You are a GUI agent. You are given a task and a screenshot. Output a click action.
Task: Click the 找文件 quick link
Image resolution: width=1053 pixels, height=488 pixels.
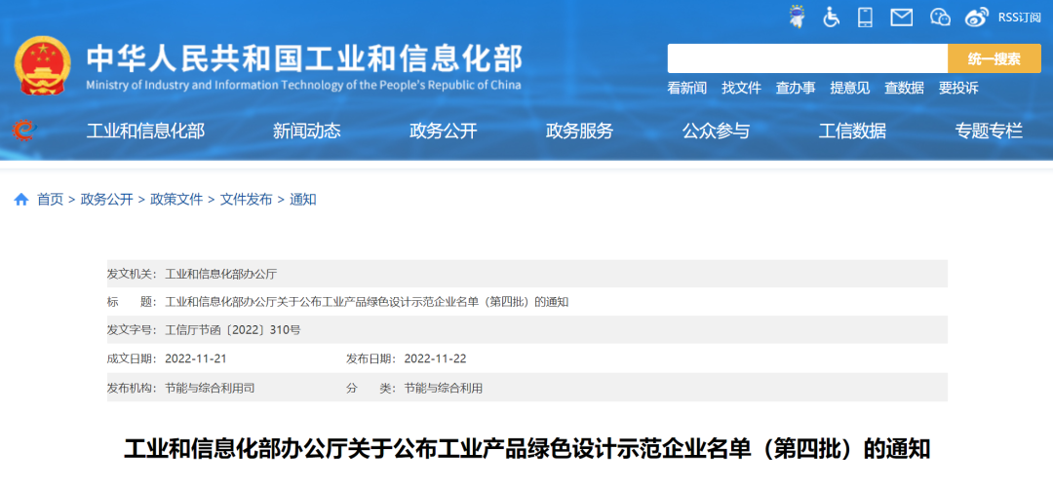tap(741, 88)
